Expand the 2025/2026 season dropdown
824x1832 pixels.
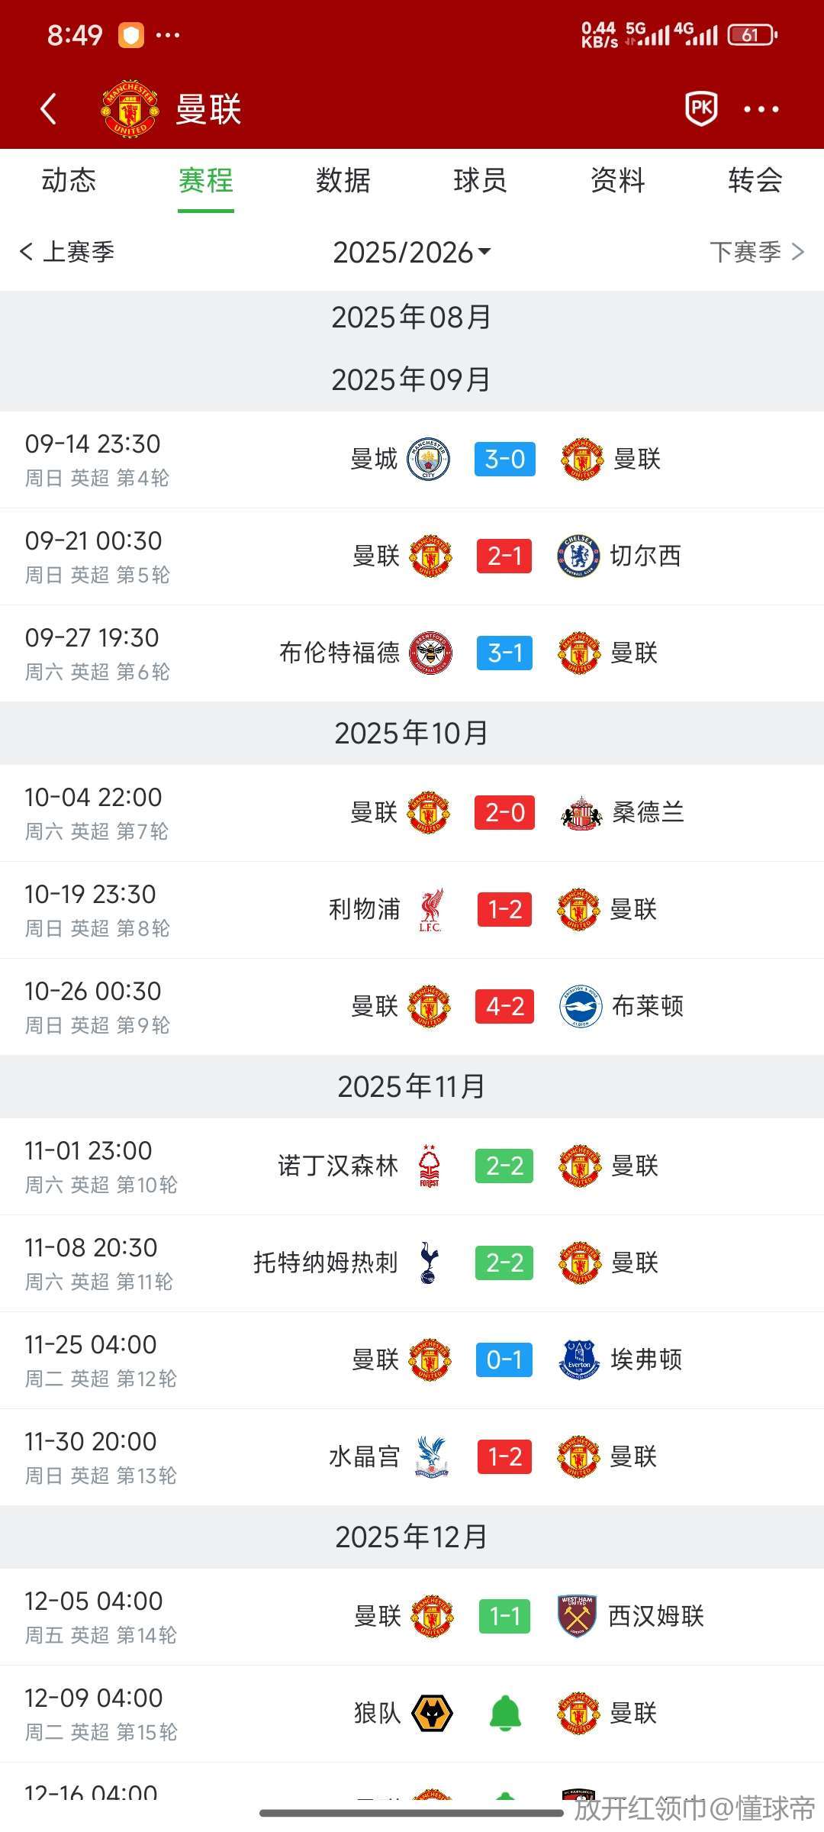411,252
